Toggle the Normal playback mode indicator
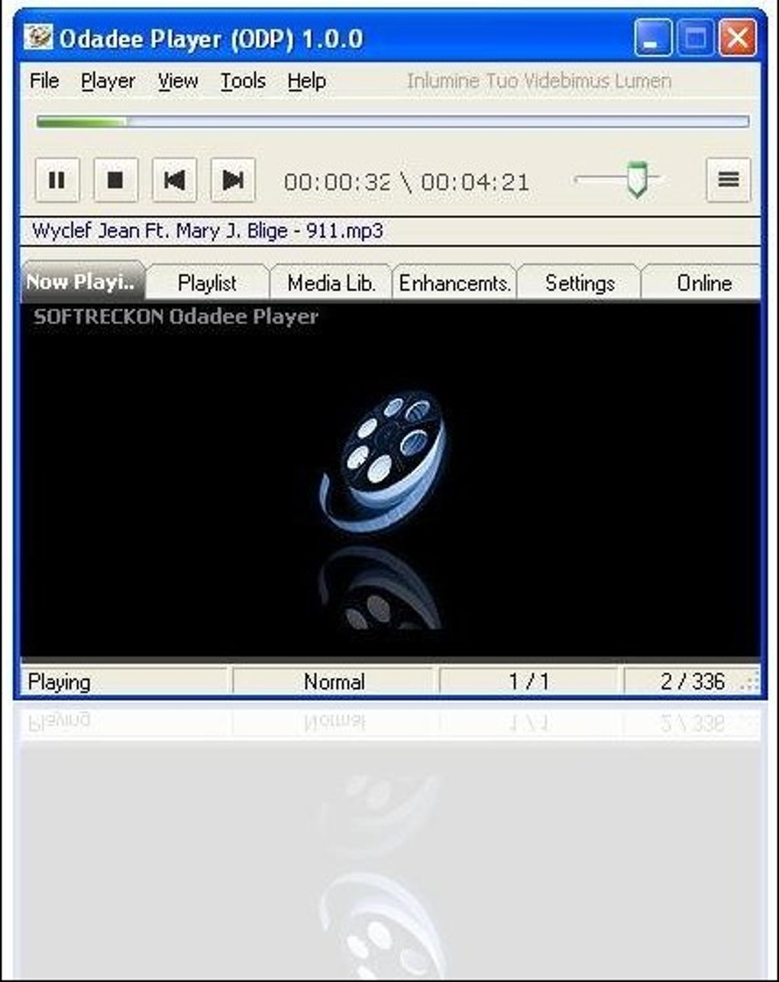The image size is (779, 982). 334,680
